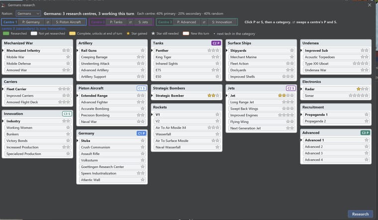Choose the Electronics category header

pos(336,82)
